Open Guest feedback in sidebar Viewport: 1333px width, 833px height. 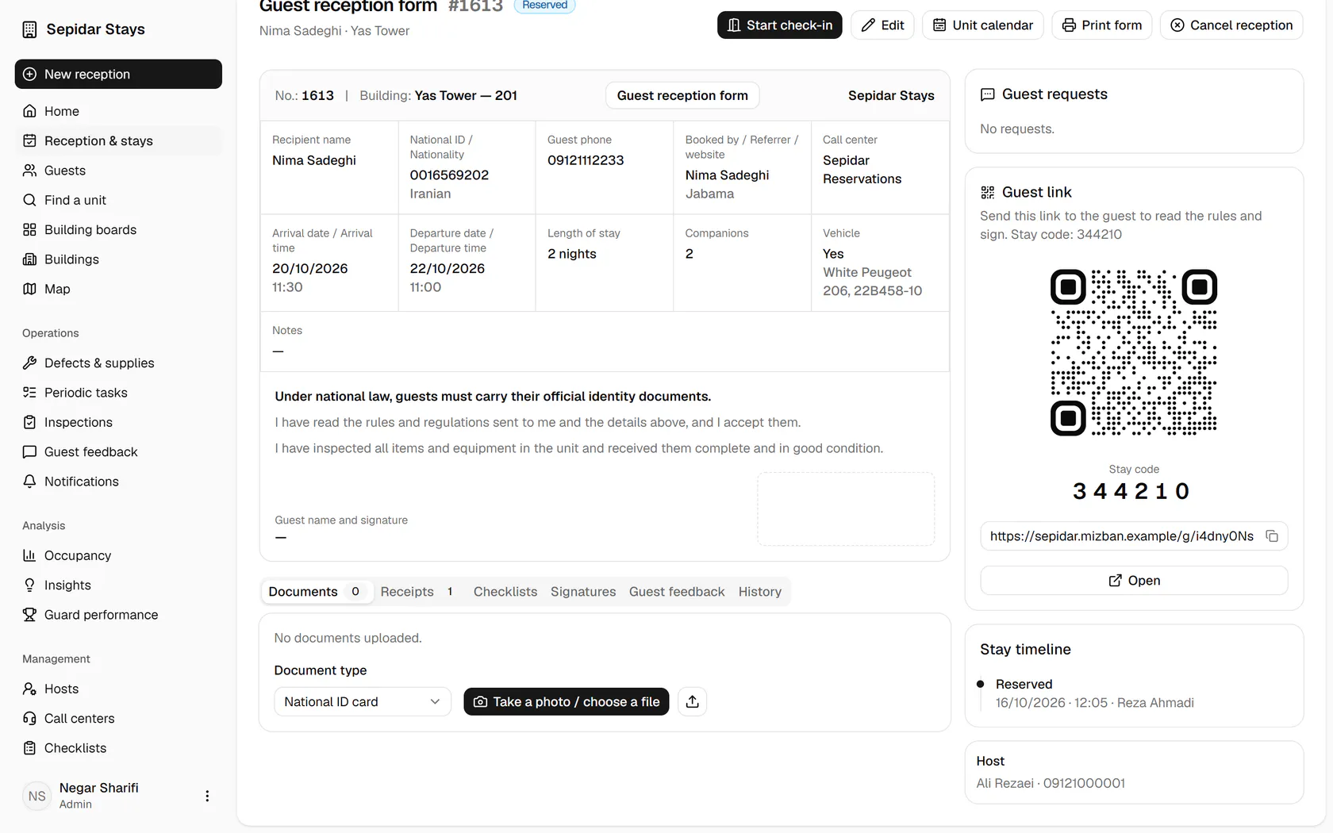(118, 451)
